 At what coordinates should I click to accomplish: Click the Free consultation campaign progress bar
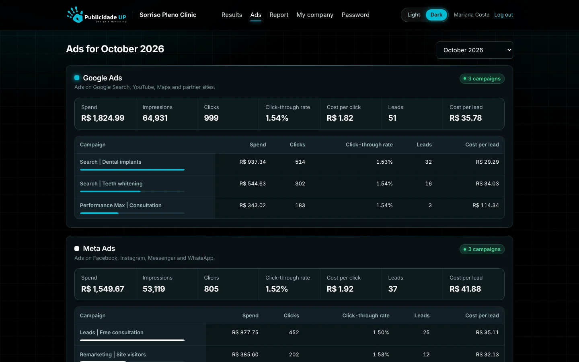132,340
